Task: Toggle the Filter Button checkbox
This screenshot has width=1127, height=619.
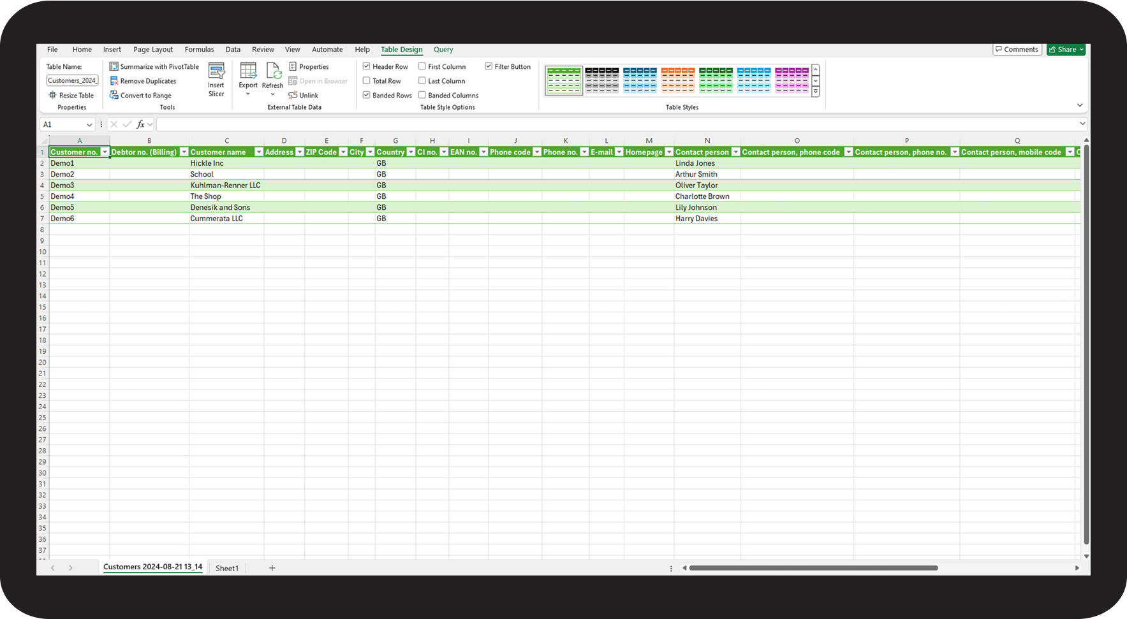Action: (489, 66)
